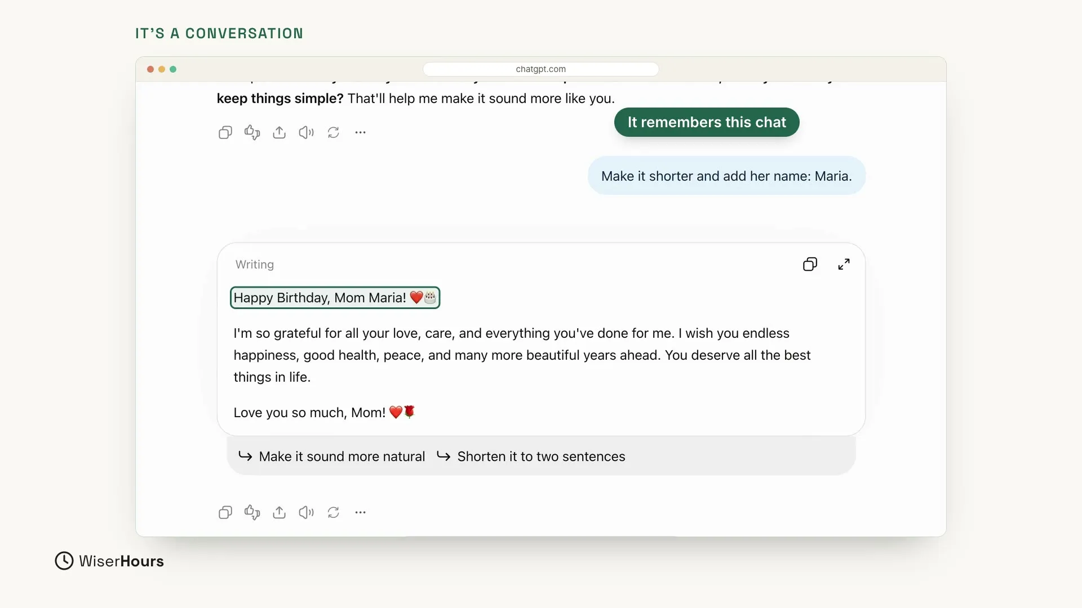Open bottom ellipsis more options menu
1082x608 pixels.
(x=361, y=512)
